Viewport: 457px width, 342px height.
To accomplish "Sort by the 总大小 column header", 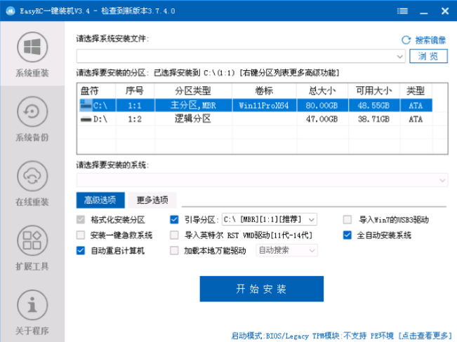I will coord(322,91).
